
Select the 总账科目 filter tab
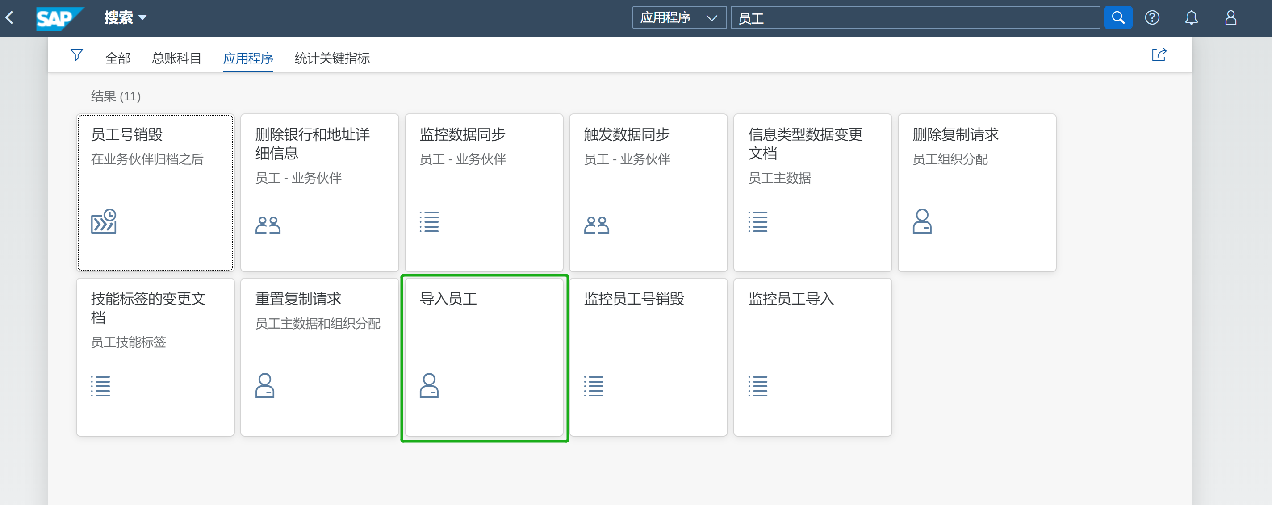point(176,58)
